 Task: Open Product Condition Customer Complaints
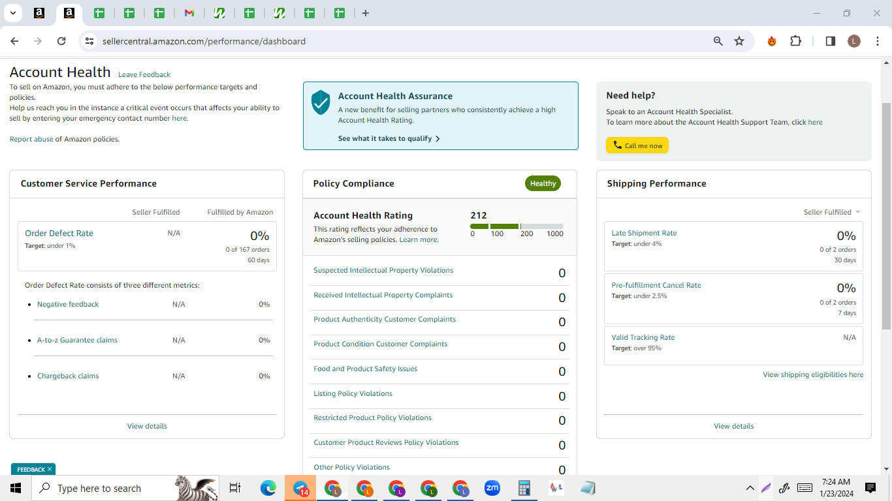coord(381,344)
